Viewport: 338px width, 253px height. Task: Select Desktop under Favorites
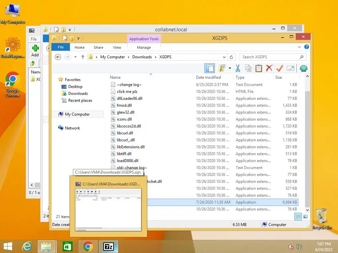75,87
